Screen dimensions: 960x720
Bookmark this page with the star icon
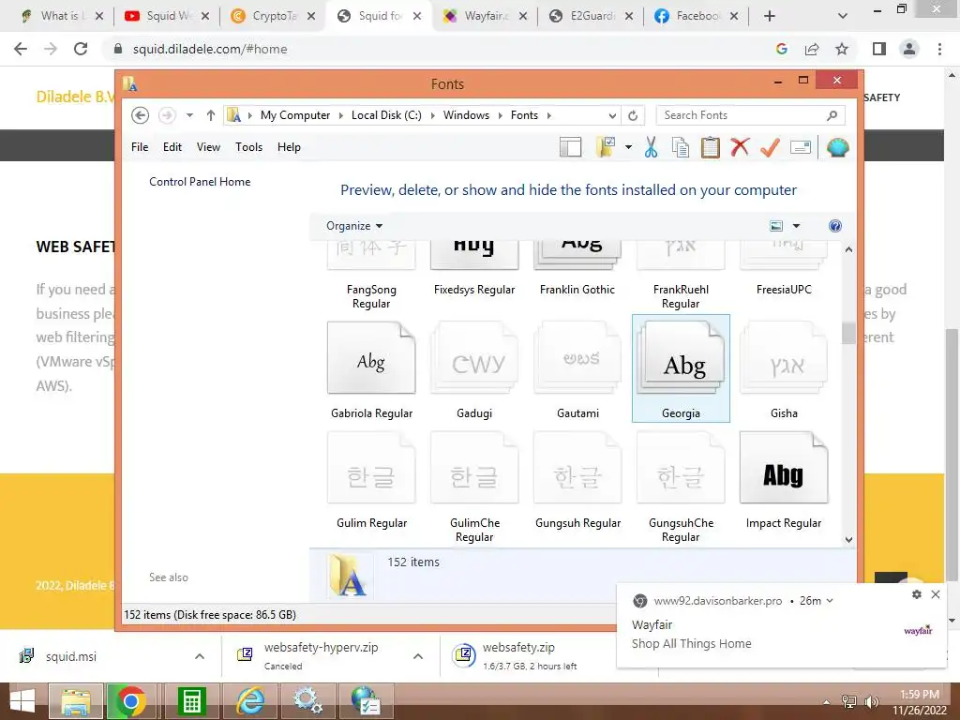[x=842, y=49]
